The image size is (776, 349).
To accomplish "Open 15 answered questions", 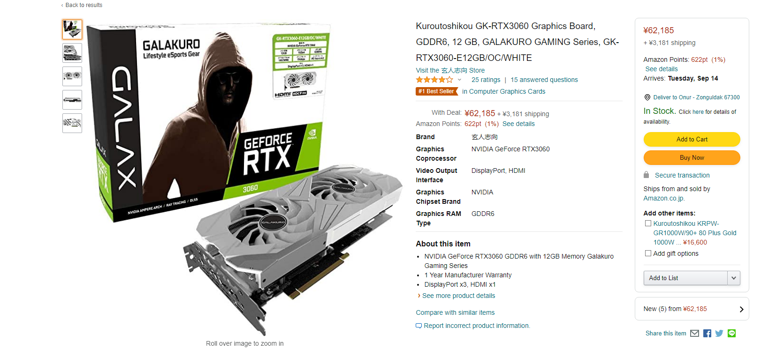I will click(544, 80).
